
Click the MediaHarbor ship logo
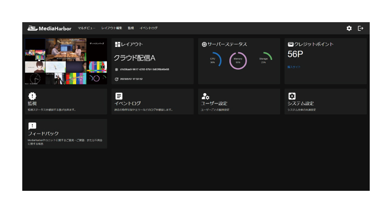coord(33,28)
